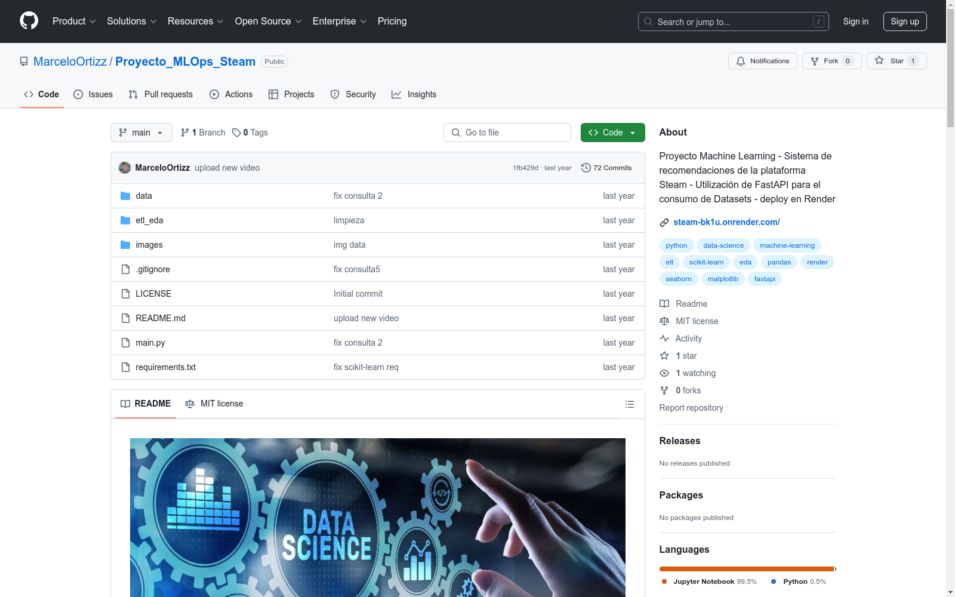
Task: Click the orange Jupyter Notebook language dot
Action: [x=664, y=581]
